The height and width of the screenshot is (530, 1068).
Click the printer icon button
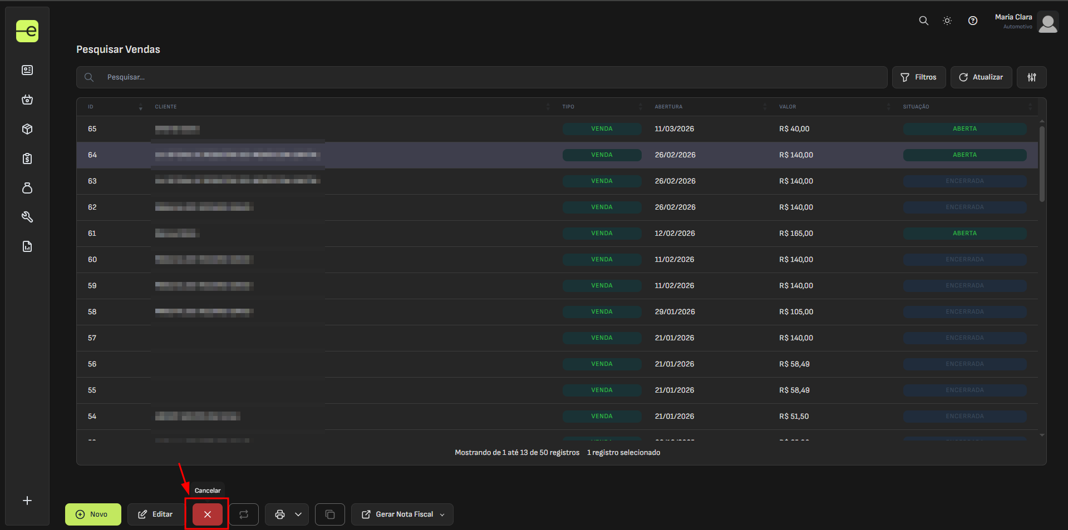coord(280,514)
